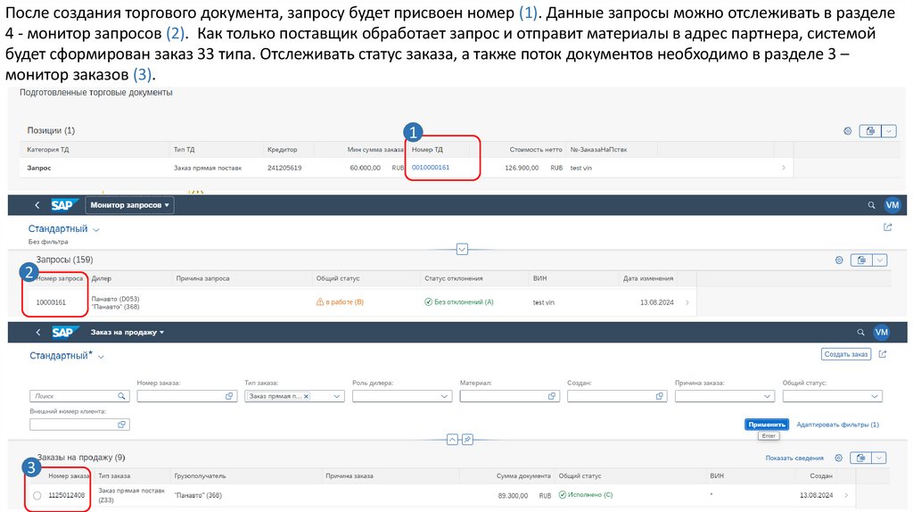Image resolution: width=913 pixels, height=512 pixels.
Task: Click export icon in Позиции panel
Action: pyautogui.click(x=870, y=131)
